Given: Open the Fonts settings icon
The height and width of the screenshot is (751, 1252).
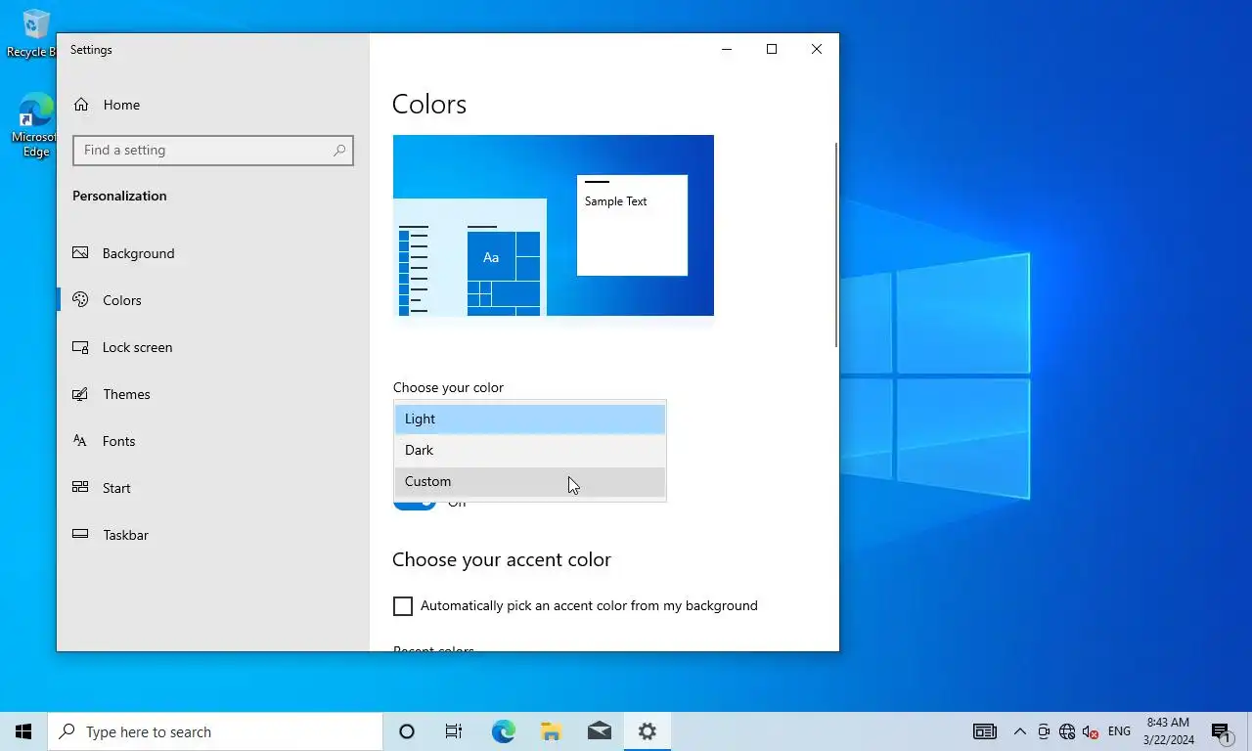Looking at the screenshot, I should pyautogui.click(x=80, y=441).
